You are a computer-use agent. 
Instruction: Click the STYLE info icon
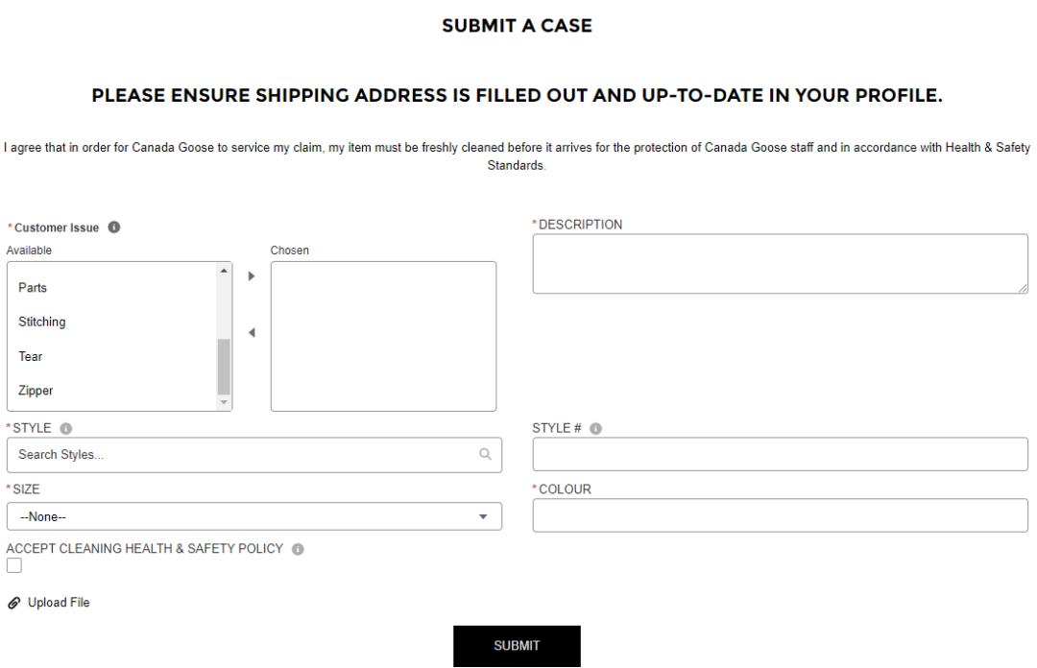click(63, 428)
